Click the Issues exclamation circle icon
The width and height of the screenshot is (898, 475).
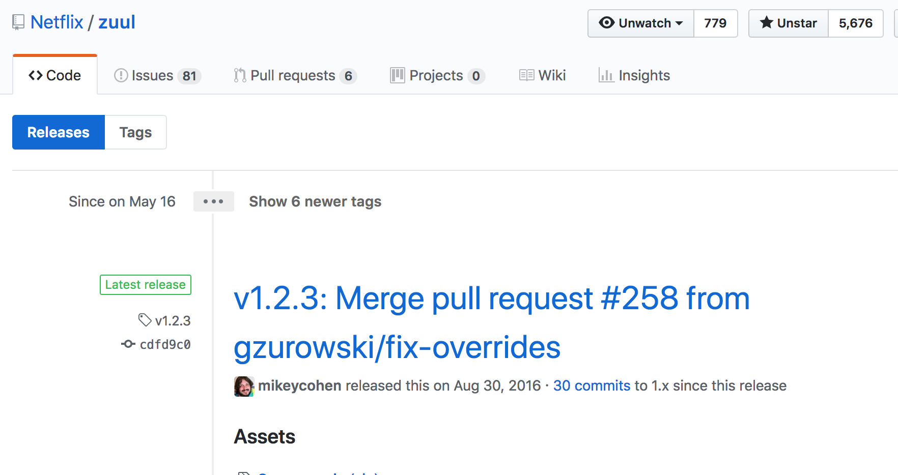(x=121, y=76)
